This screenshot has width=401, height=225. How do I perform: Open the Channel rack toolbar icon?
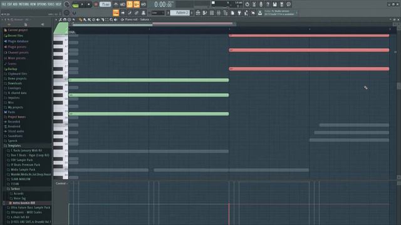click(x=212, y=12)
